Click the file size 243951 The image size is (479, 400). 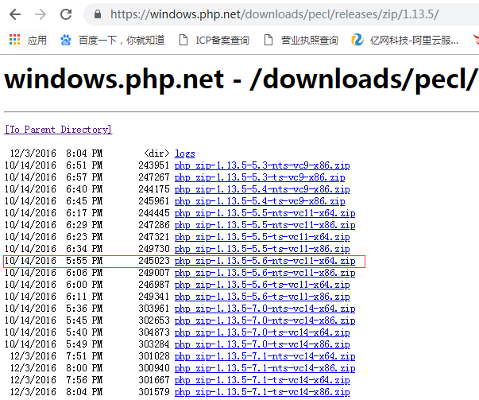[x=153, y=165]
